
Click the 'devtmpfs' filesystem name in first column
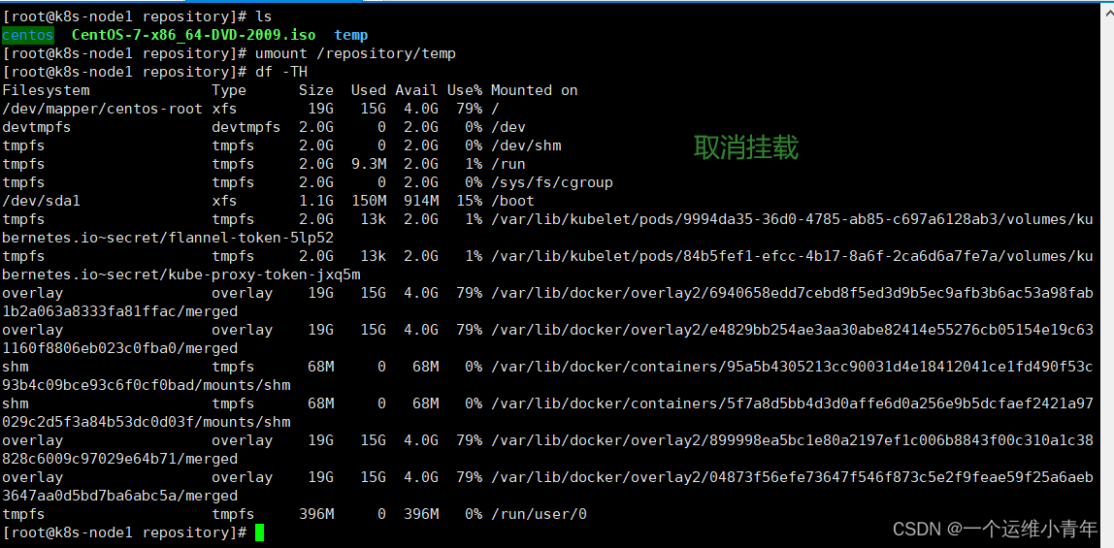37,127
